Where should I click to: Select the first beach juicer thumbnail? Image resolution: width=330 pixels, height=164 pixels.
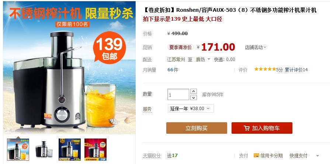pos(18,150)
